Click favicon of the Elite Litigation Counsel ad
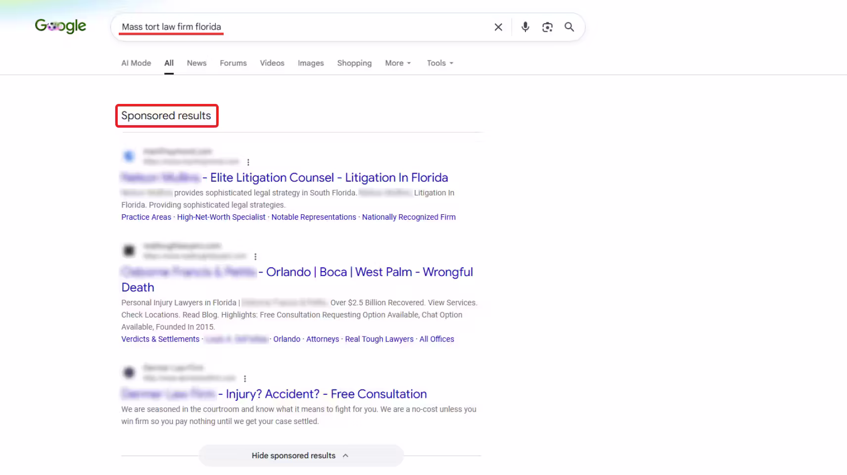This screenshot has height=475, width=847. pos(129,156)
